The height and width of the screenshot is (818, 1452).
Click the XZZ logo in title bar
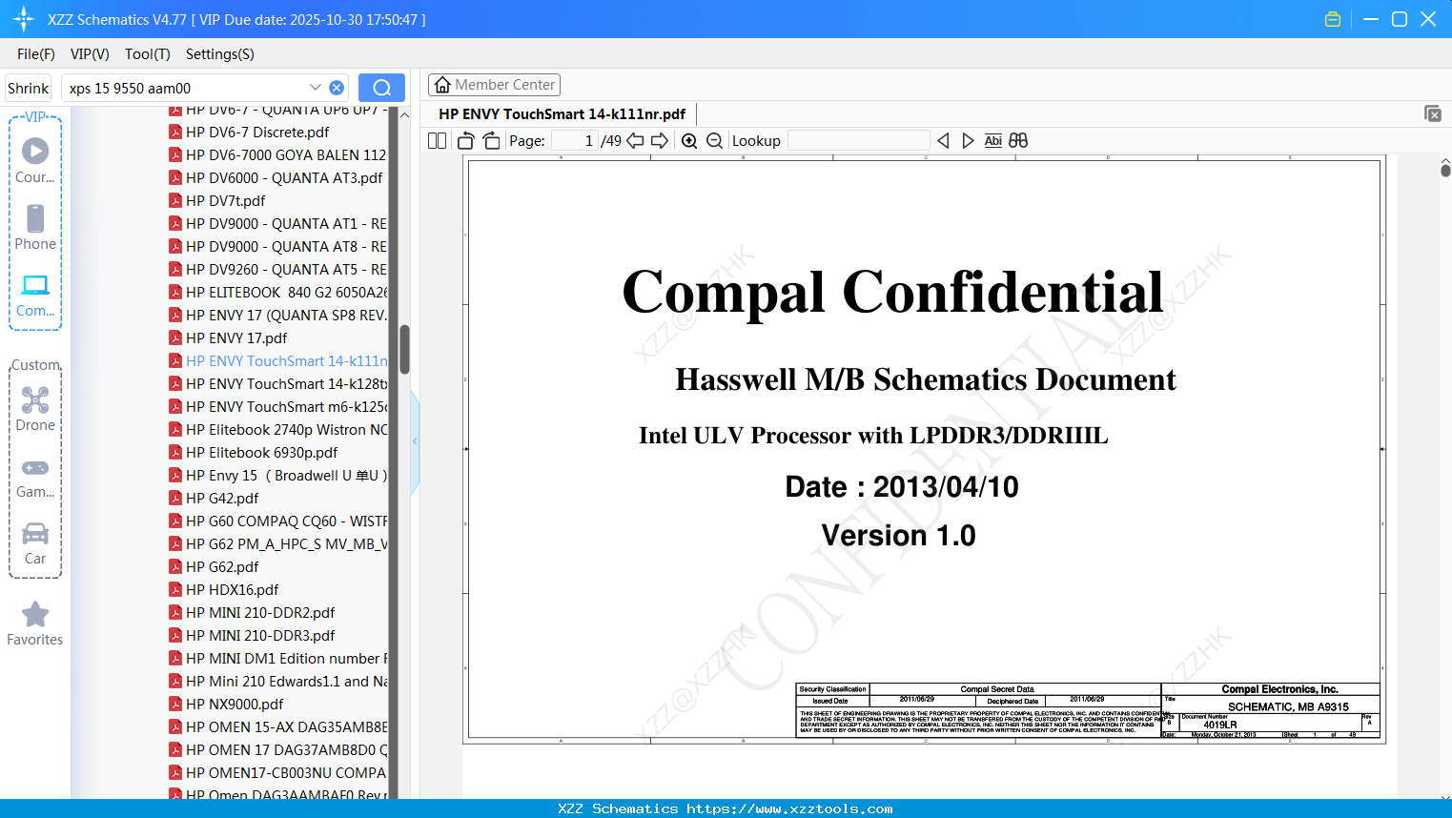pyautogui.click(x=23, y=19)
